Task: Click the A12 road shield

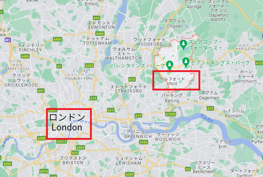Action: point(132,79)
